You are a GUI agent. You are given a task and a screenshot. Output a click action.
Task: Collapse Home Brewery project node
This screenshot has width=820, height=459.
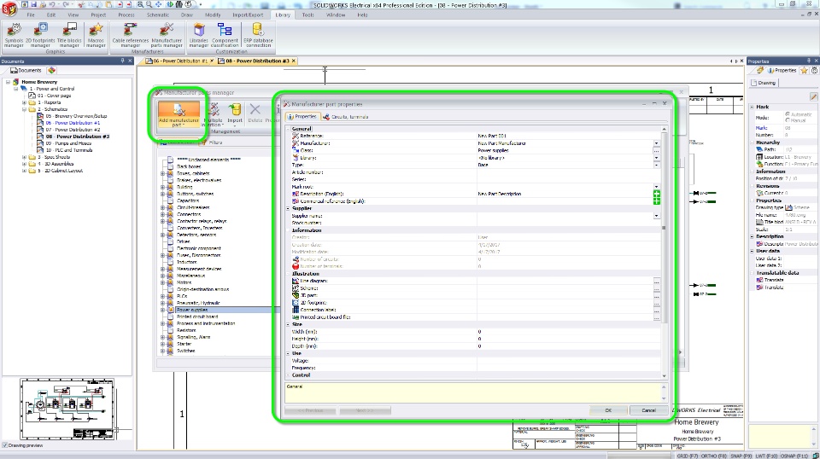[9, 82]
